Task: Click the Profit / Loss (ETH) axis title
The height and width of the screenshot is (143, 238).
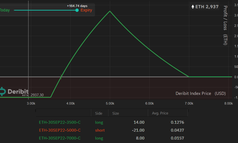Action: (225, 26)
